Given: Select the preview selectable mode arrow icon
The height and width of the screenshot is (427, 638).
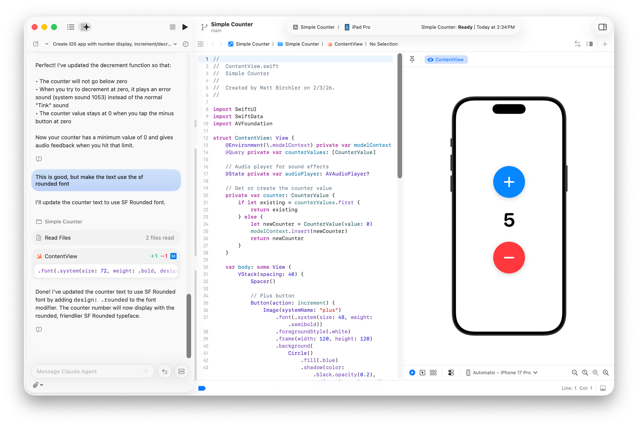Looking at the screenshot, I should click(x=422, y=372).
